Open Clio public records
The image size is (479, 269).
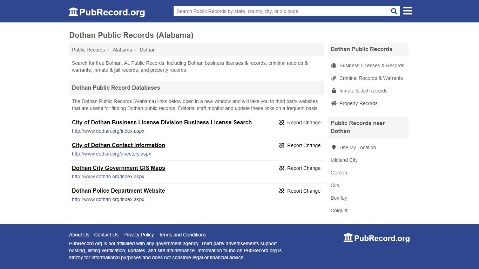tap(335, 185)
